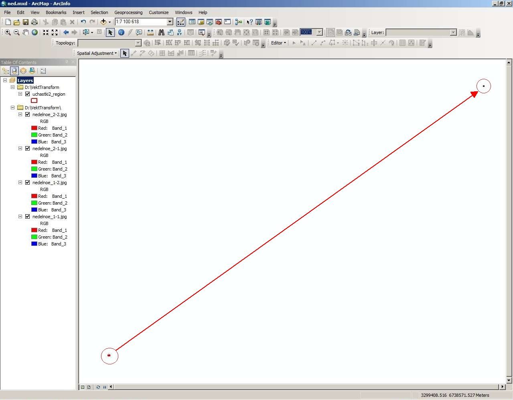This screenshot has height=400, width=513.
Task: Open the map scale dropdown
Action: click(170, 22)
